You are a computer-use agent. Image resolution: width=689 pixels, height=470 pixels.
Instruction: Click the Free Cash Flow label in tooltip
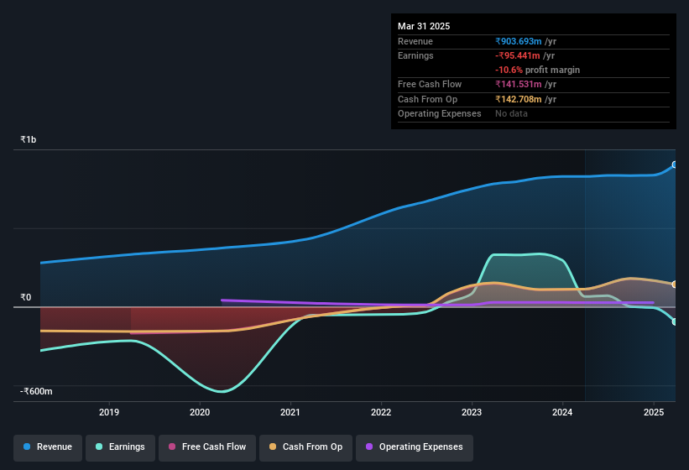click(430, 84)
